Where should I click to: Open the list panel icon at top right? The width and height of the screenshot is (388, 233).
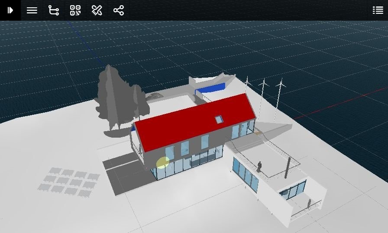point(378,10)
